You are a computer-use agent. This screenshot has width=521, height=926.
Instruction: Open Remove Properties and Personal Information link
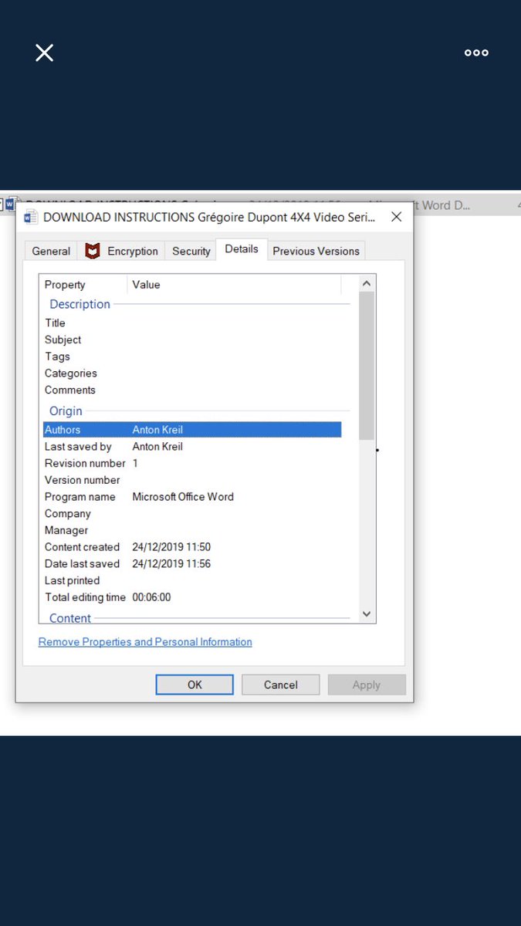pos(145,642)
